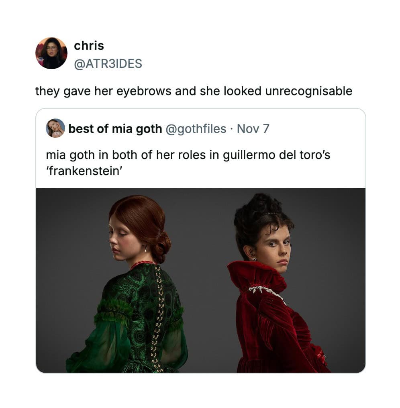Open the quoted tweet text about both roles
The image size is (400, 408).
click(x=188, y=163)
